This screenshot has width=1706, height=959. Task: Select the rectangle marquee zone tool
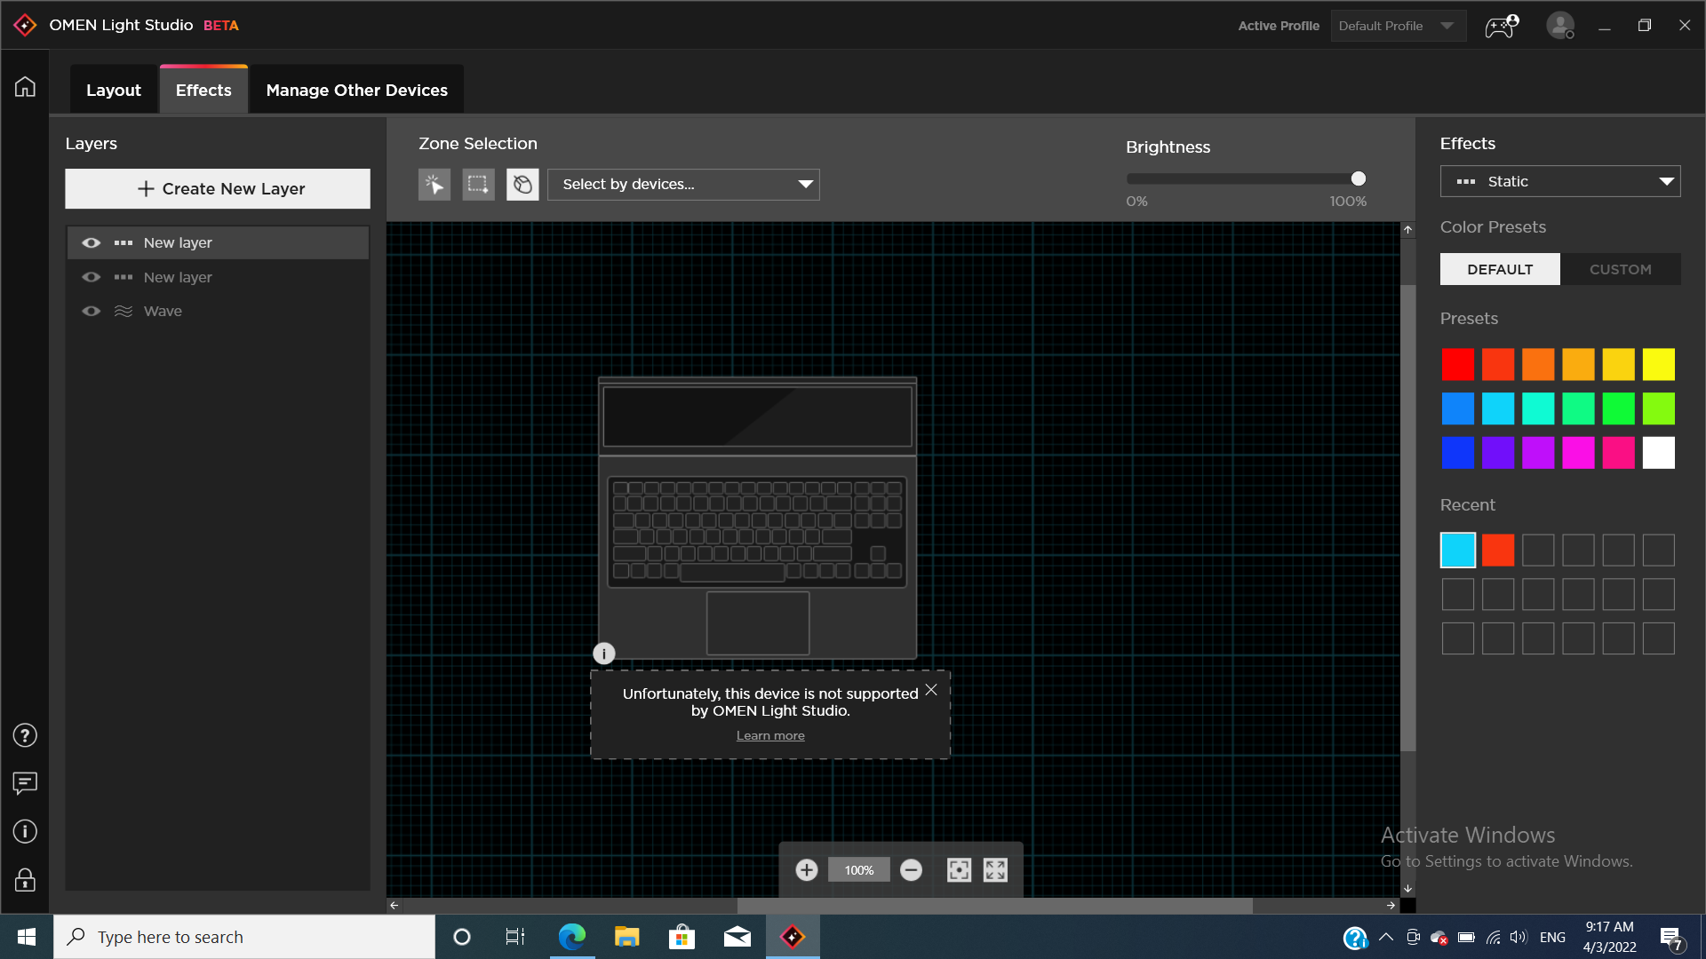pyautogui.click(x=478, y=185)
